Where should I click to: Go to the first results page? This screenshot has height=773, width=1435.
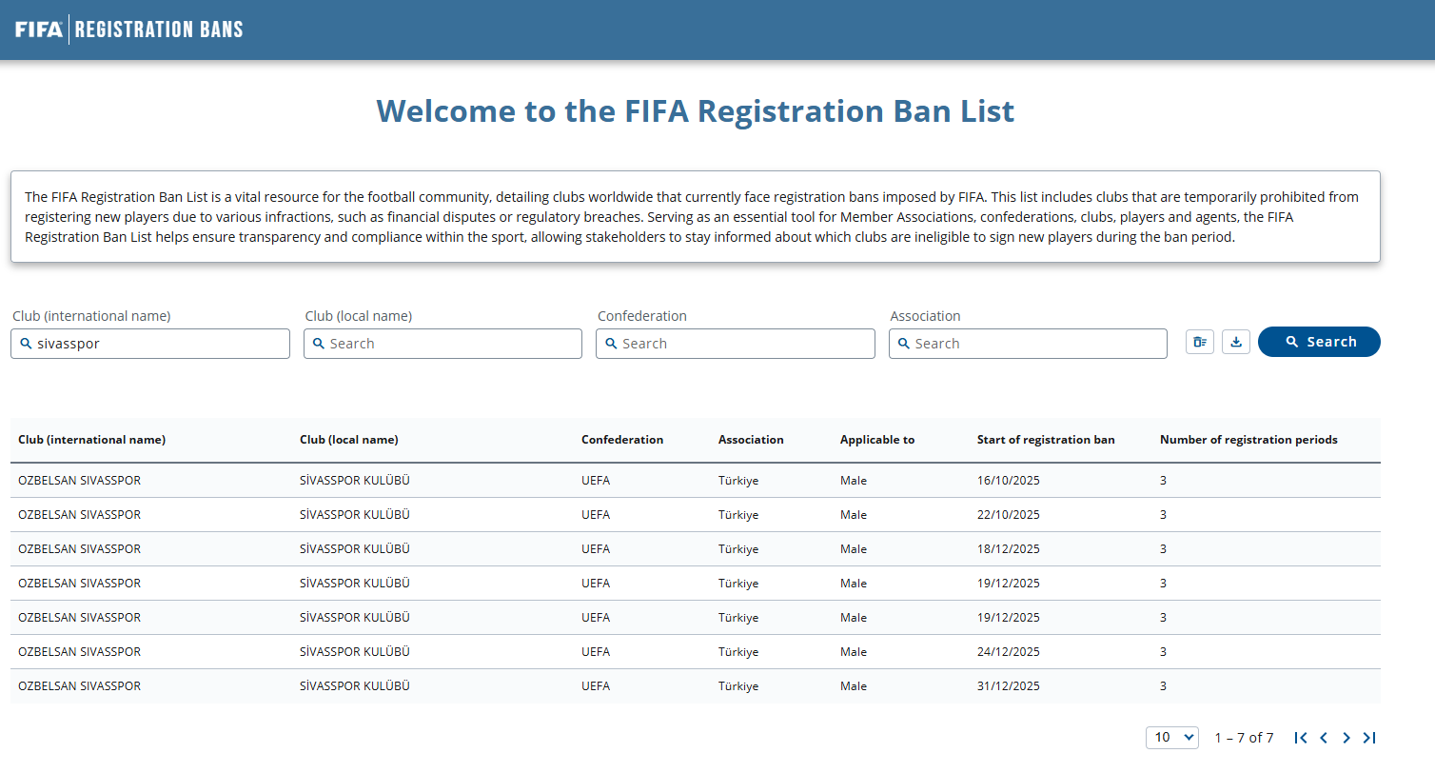tap(1301, 738)
